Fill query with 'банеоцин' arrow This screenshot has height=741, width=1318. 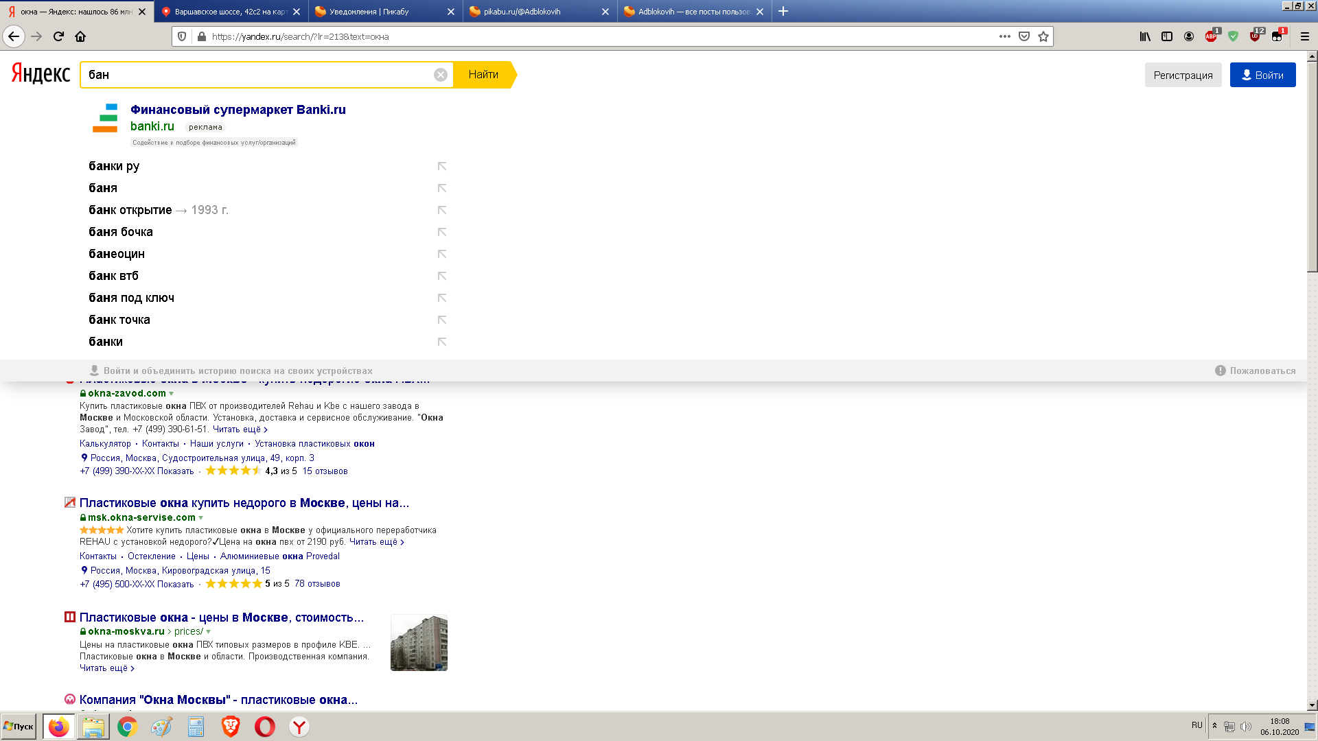[442, 254]
